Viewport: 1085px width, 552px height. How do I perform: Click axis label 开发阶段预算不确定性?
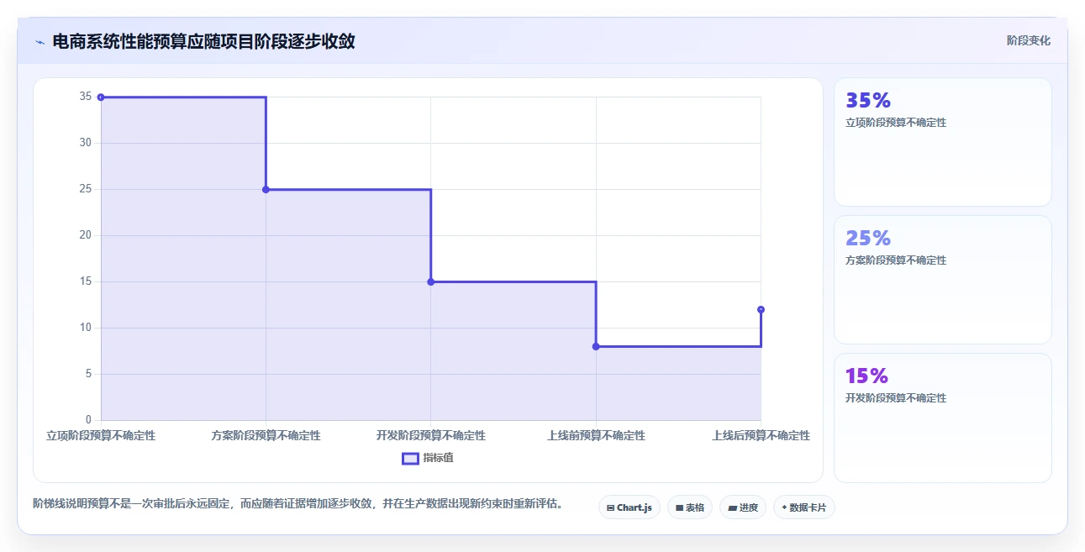click(431, 436)
